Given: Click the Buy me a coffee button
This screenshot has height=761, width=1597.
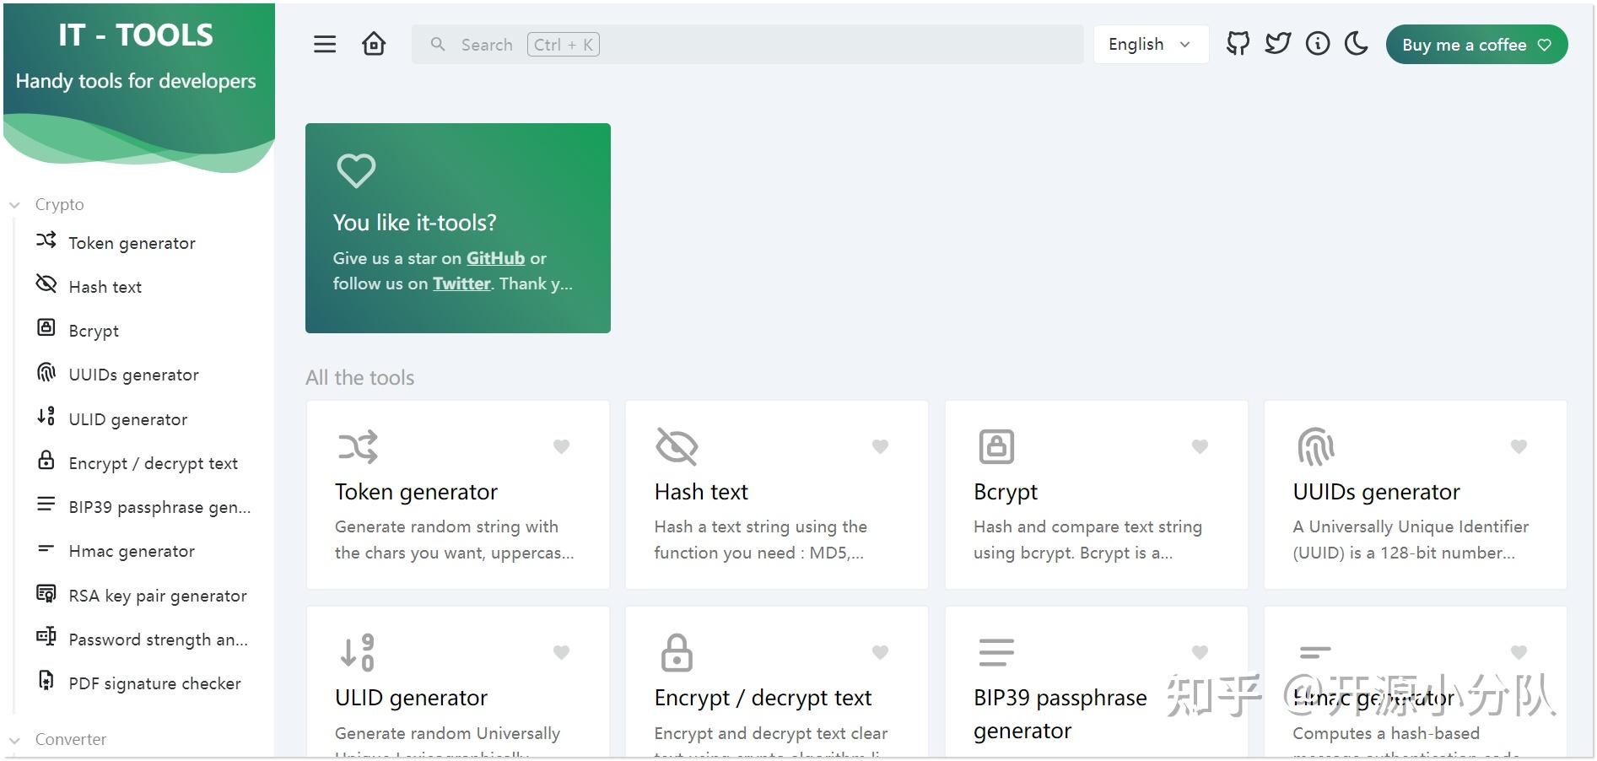Looking at the screenshot, I should (x=1476, y=45).
